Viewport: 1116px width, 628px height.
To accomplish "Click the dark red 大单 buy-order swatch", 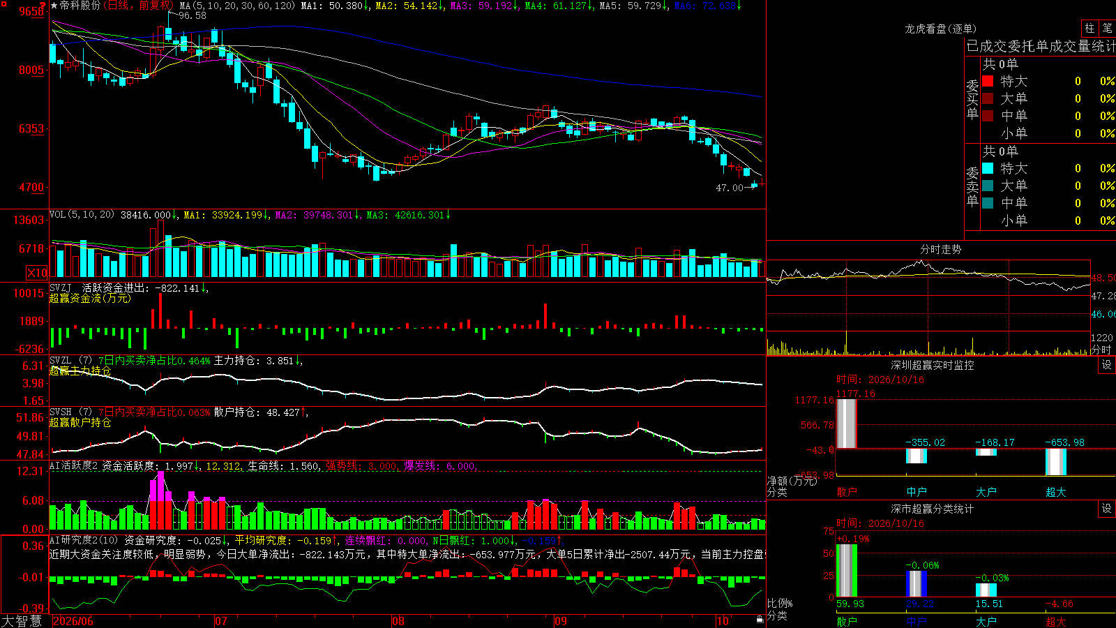I will click(988, 98).
